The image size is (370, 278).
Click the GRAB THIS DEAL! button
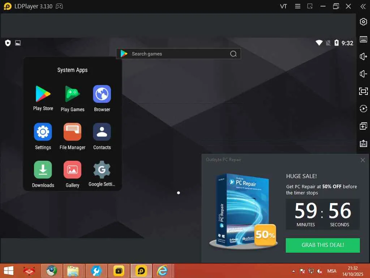tap(323, 245)
